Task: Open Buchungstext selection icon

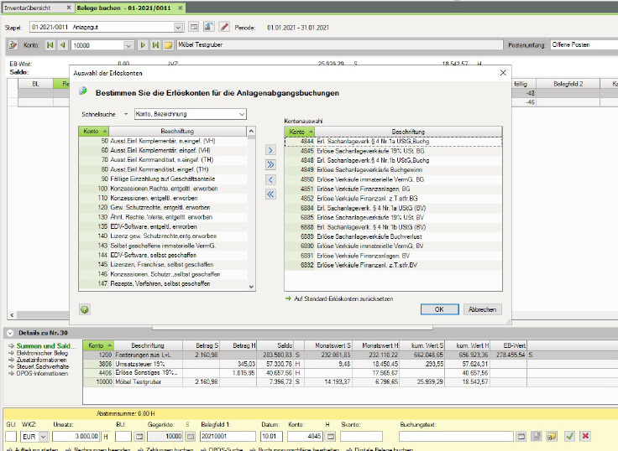Action: click(x=521, y=436)
